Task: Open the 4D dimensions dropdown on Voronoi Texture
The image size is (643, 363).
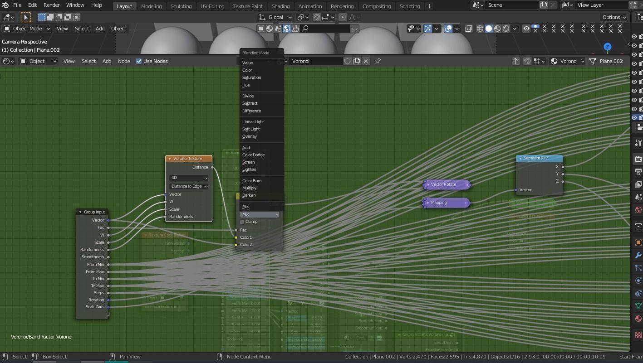Action: click(x=189, y=178)
